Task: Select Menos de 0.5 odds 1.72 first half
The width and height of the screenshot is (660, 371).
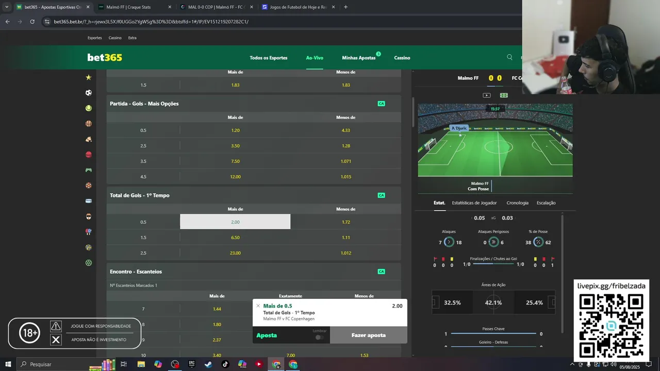Action: [x=346, y=222]
